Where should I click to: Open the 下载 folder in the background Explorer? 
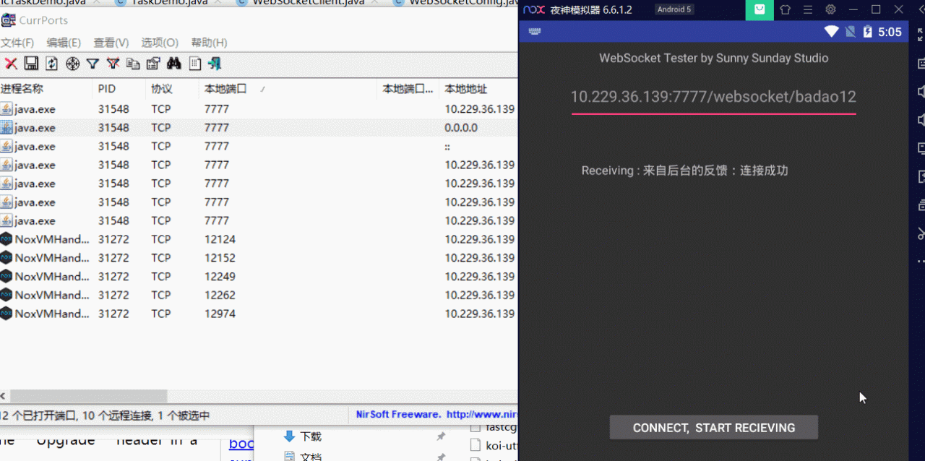pyautogui.click(x=311, y=436)
